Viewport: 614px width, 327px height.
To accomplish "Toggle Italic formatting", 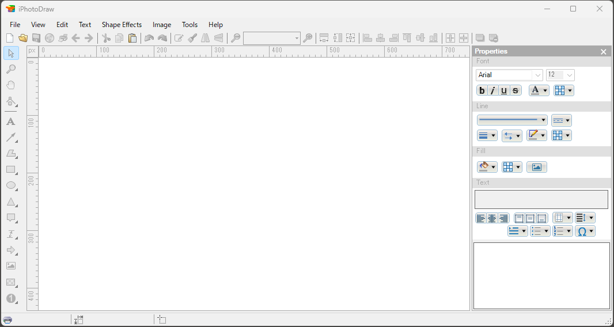I will pos(492,90).
